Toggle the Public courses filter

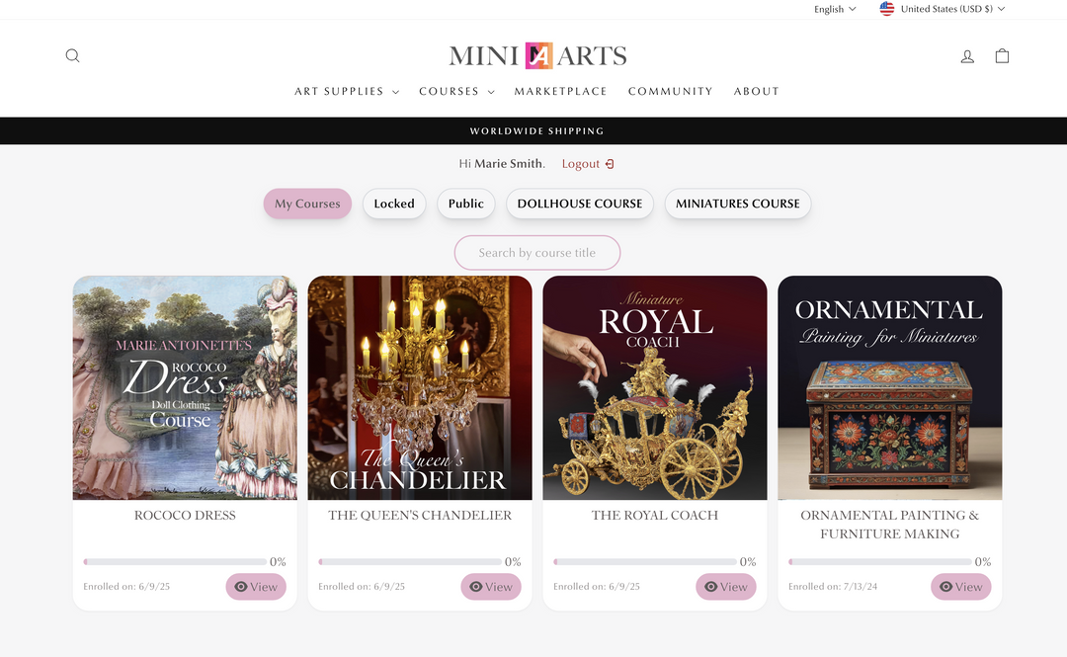pos(465,204)
